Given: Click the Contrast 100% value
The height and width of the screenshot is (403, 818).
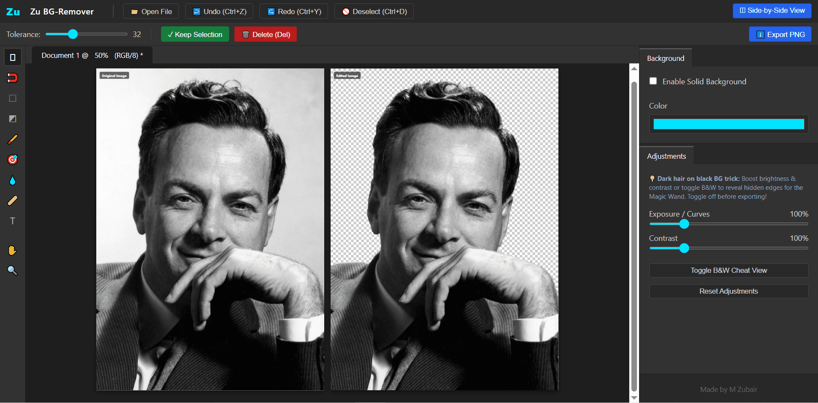Looking at the screenshot, I should tap(799, 238).
